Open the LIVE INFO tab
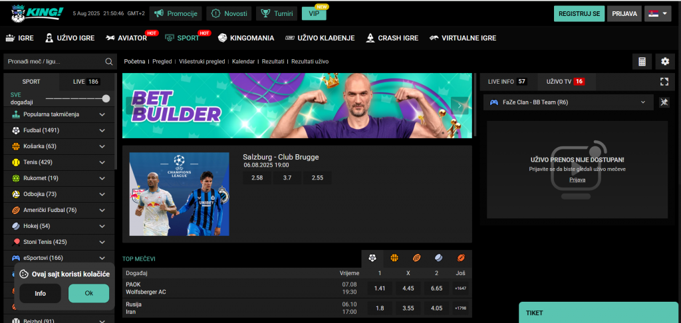This screenshot has height=323, width=681. coord(507,82)
